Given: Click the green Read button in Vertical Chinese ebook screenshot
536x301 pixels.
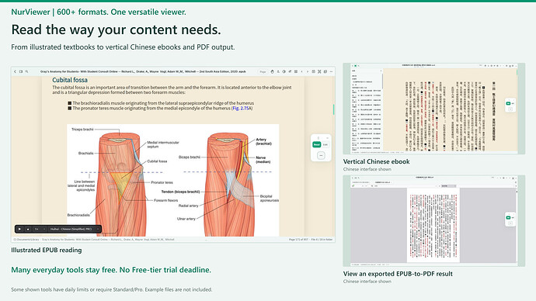Looking at the screenshot, I should (x=508, y=103).
